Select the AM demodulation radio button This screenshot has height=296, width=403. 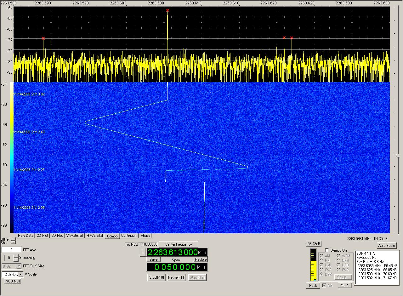pos(321,256)
